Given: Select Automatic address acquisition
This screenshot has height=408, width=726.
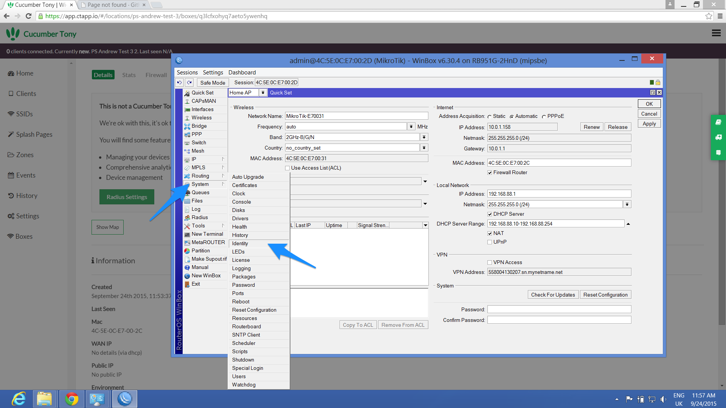Looking at the screenshot, I should [512, 116].
